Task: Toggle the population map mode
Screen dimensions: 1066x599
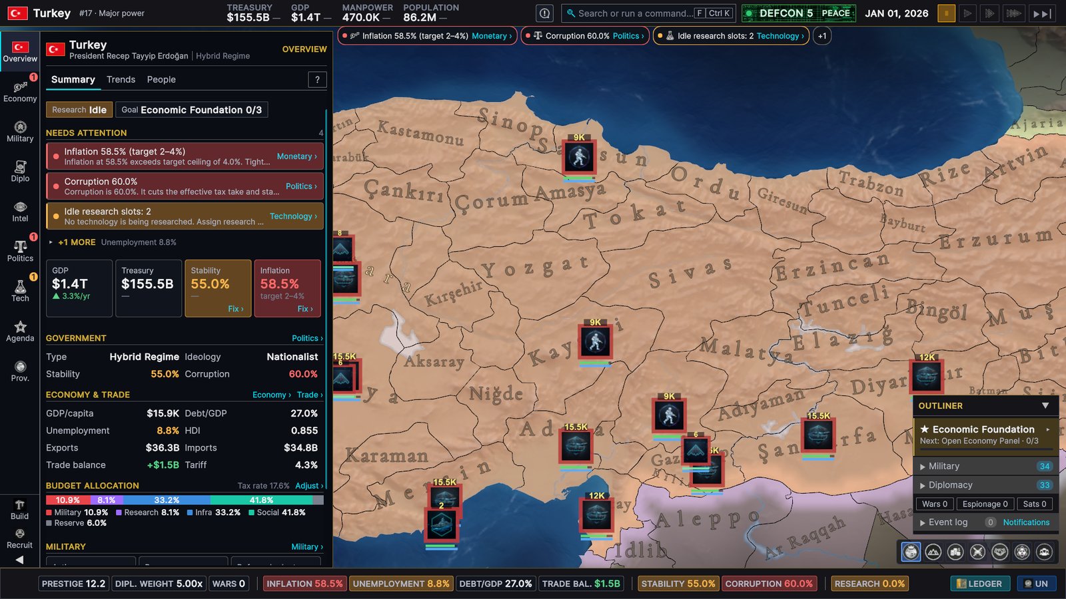Action: tap(1045, 552)
